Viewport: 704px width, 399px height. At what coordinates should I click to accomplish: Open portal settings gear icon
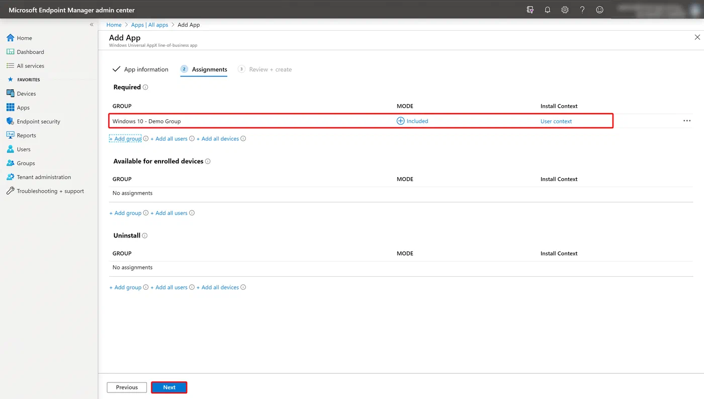(565, 10)
